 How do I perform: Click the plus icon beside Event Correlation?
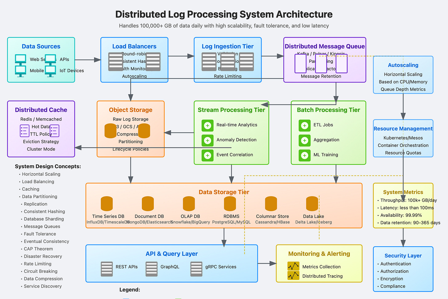[x=208, y=155]
